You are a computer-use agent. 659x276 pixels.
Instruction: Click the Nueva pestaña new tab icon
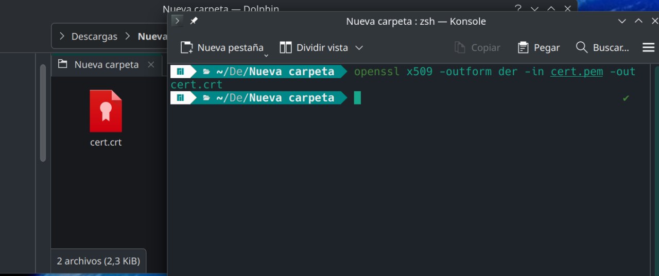point(187,48)
